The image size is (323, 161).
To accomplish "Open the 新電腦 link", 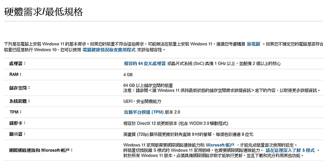I will pos(254,44).
